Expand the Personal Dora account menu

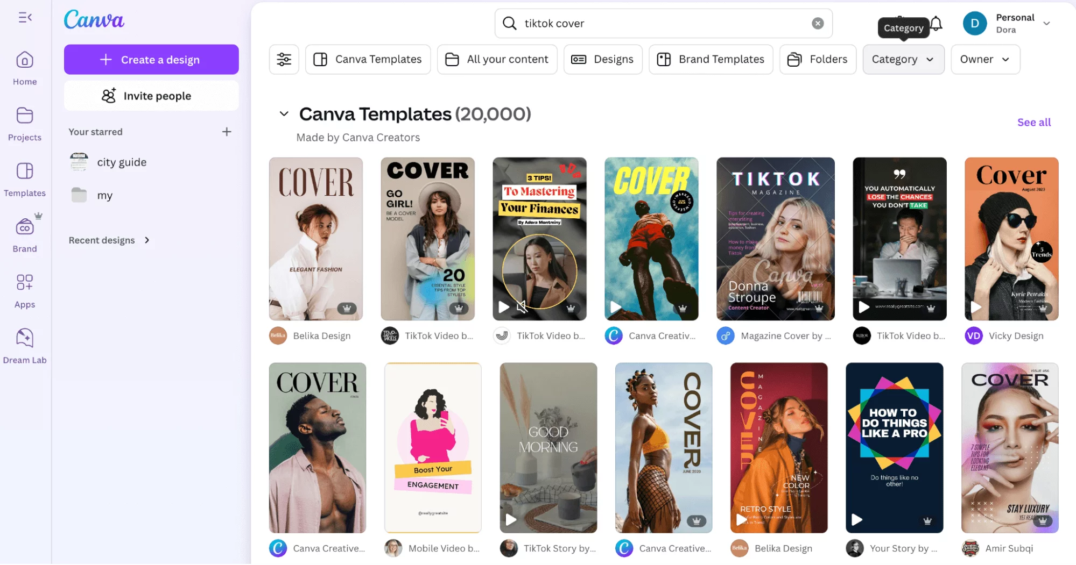coord(1046,23)
